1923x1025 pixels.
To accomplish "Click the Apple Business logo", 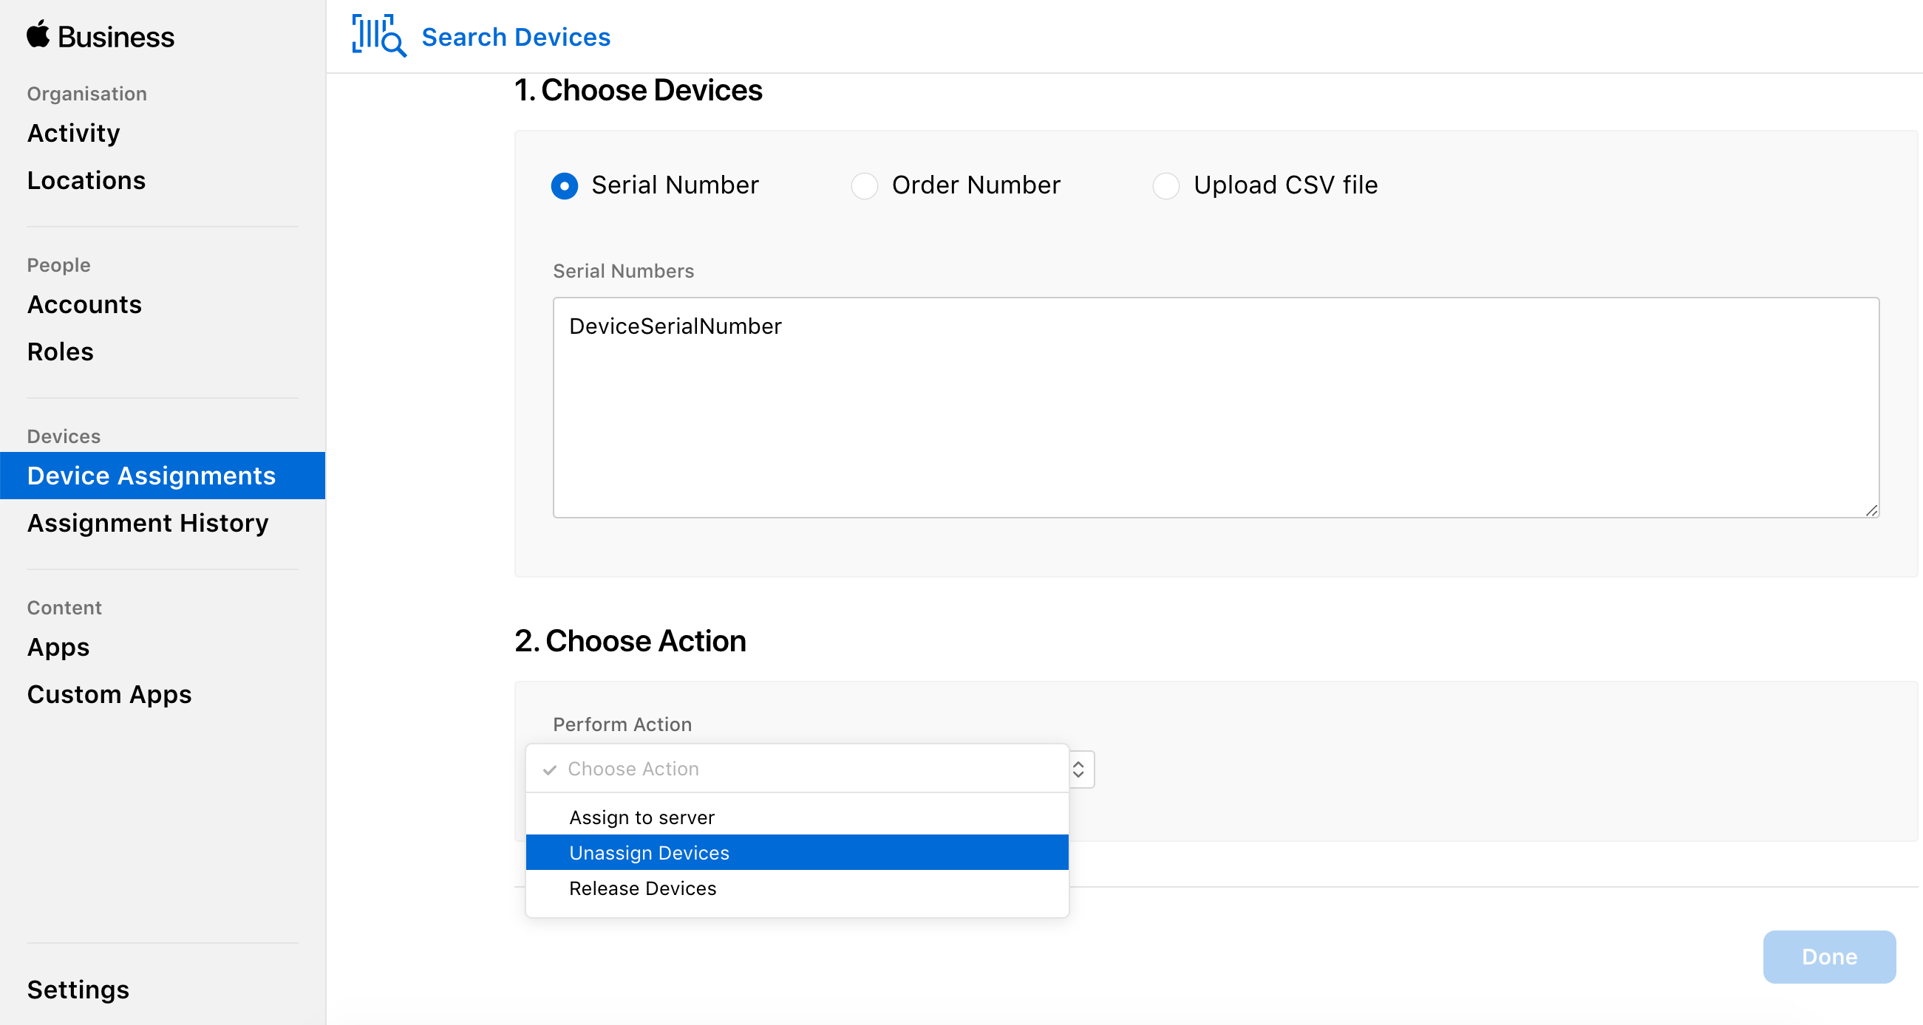I will pyautogui.click(x=100, y=35).
